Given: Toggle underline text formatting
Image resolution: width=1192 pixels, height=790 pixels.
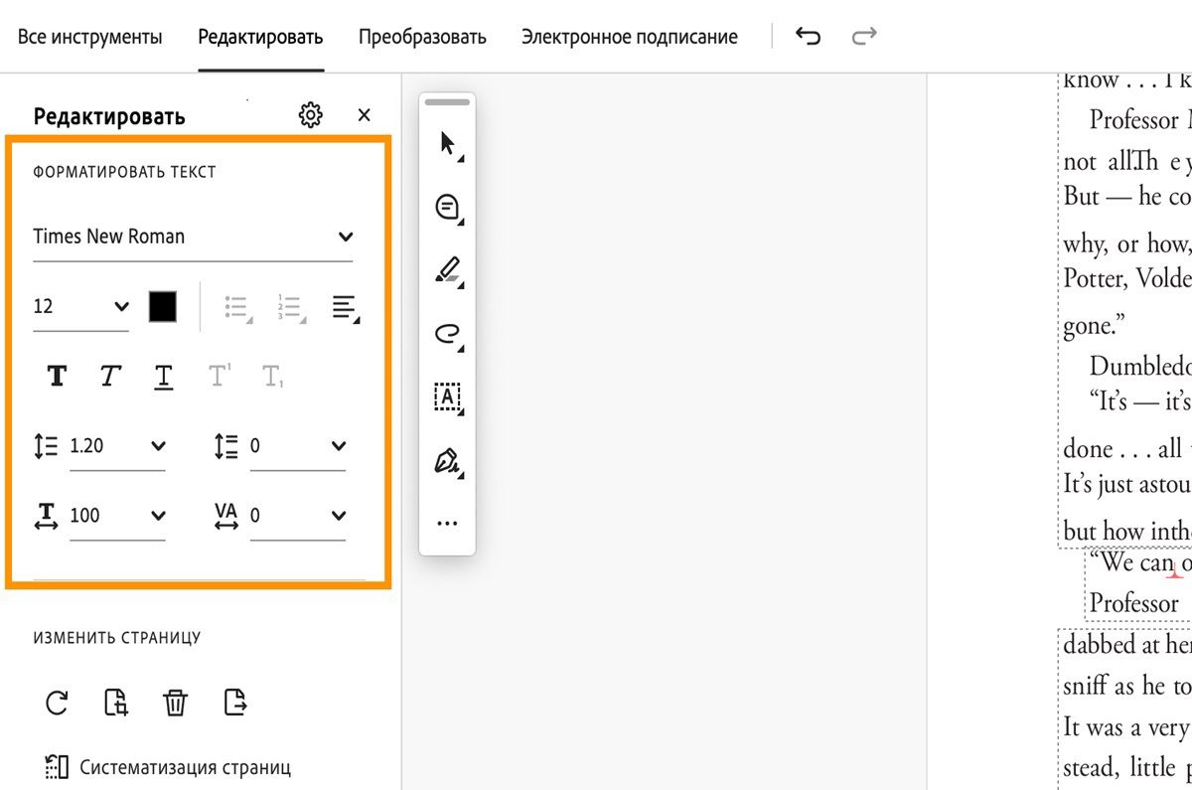Looking at the screenshot, I should tap(164, 377).
